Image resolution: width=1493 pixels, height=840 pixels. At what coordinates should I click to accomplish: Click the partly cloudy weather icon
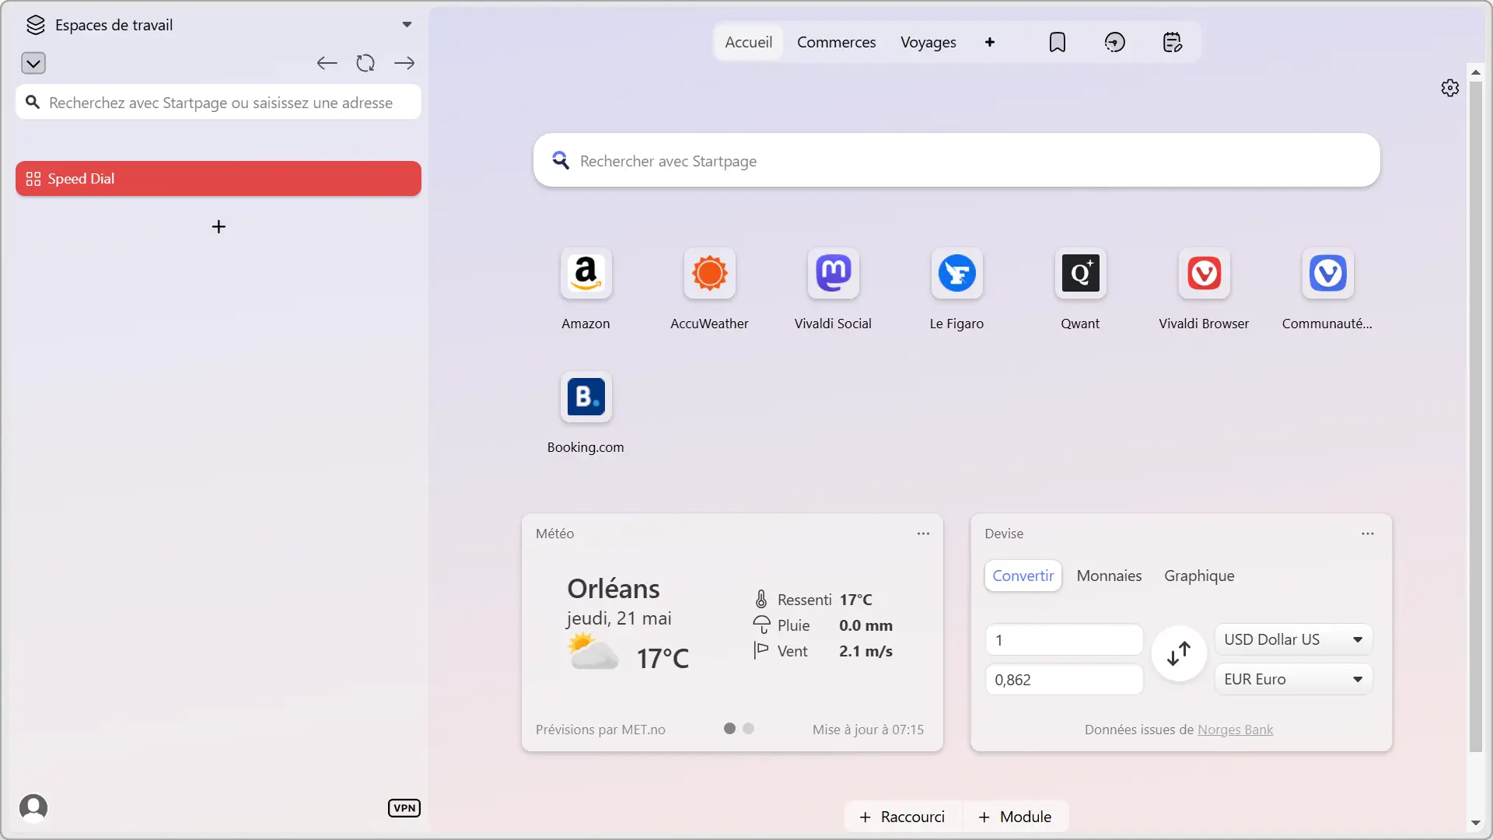[593, 652]
